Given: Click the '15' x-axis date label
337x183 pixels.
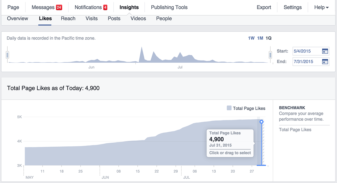Looking at the screenshot, I should point(138,171).
